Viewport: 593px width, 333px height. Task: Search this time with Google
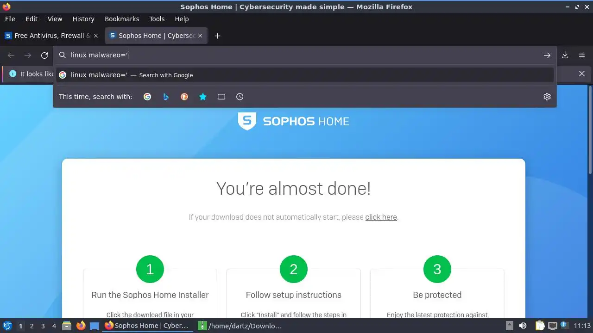pos(147,97)
